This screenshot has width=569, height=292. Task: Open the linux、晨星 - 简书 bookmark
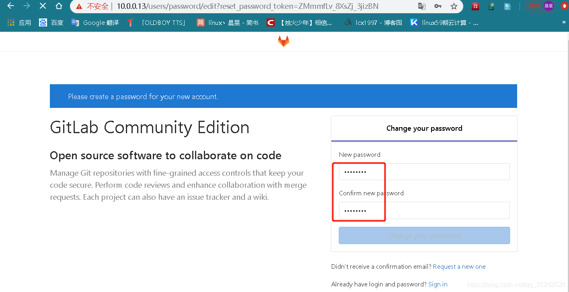[227, 22]
